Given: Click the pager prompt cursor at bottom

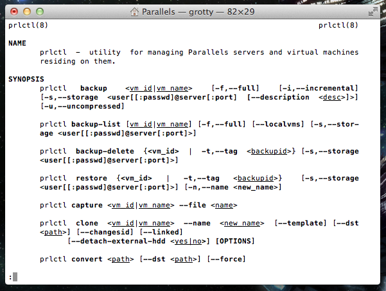Looking at the screenshot, I should 15,277.
